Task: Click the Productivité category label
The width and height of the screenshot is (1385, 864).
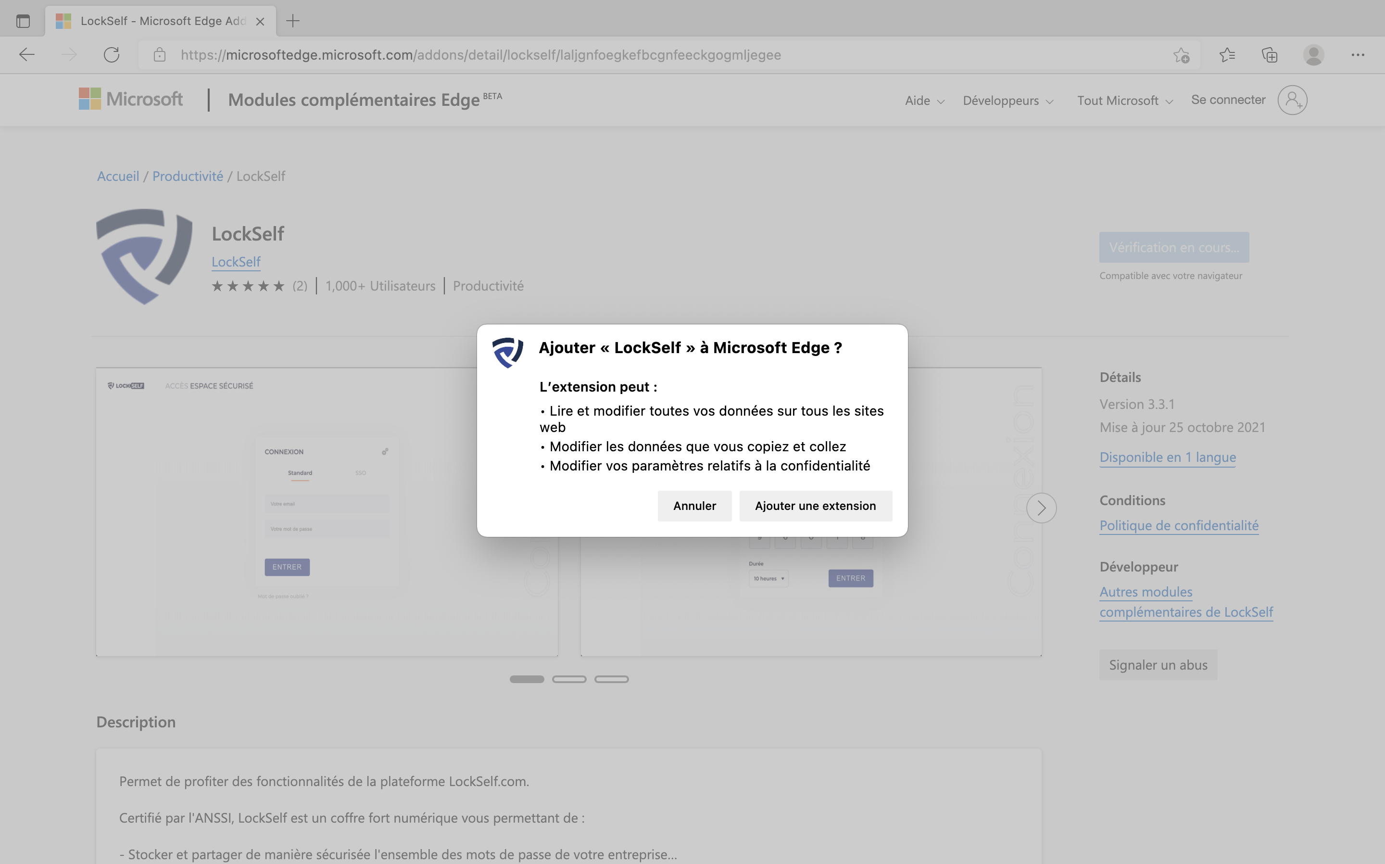Action: pyautogui.click(x=488, y=286)
